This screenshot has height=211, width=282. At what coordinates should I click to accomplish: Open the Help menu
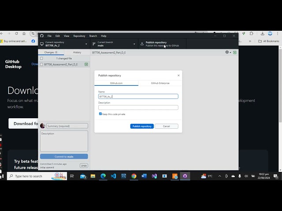(x=104, y=36)
